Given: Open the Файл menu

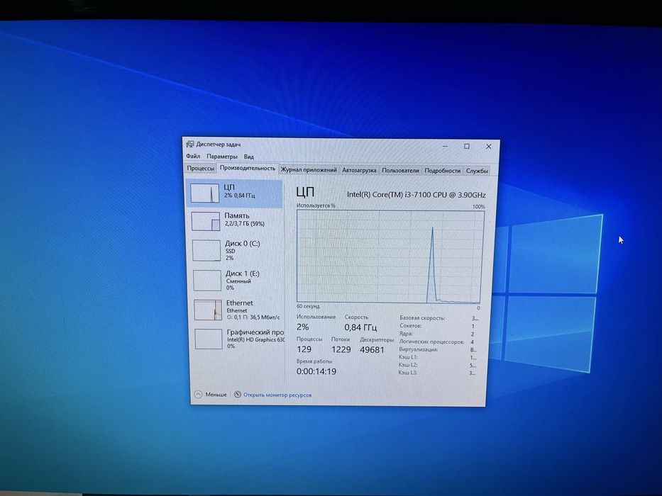Looking at the screenshot, I should coord(193,156).
